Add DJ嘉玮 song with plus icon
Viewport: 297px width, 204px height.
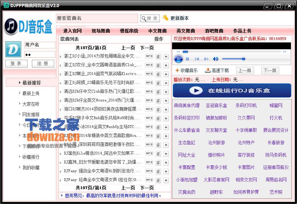click(166, 162)
